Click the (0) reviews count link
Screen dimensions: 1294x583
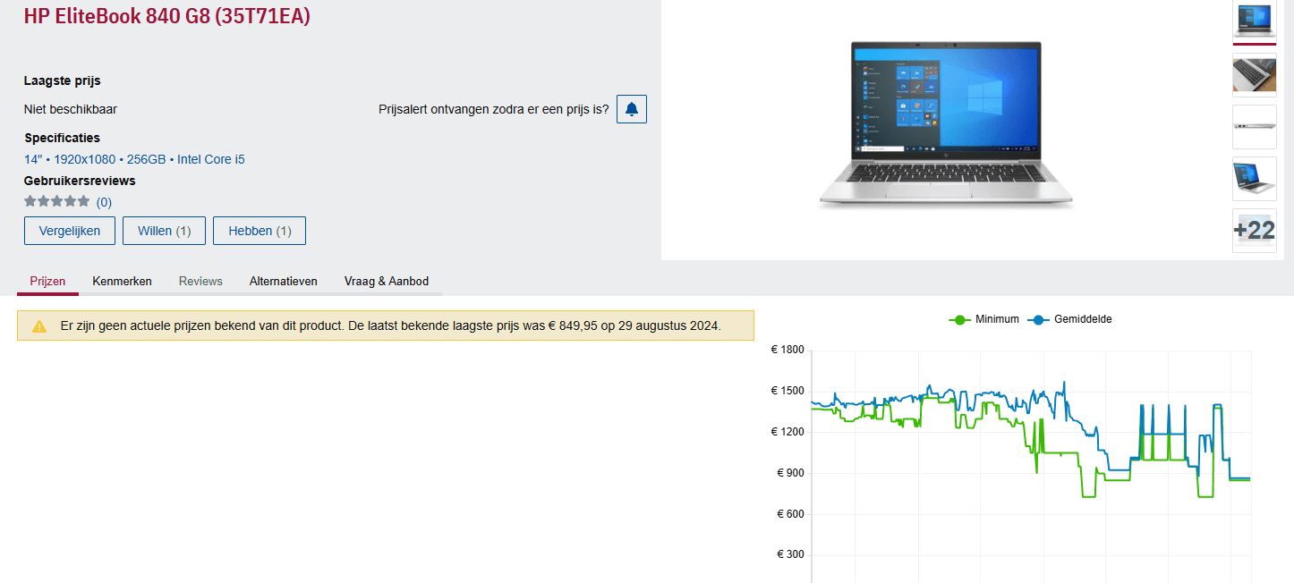click(x=104, y=202)
